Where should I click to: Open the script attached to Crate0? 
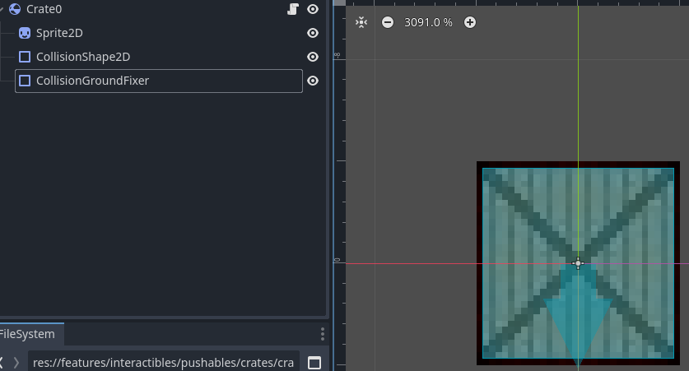click(292, 9)
